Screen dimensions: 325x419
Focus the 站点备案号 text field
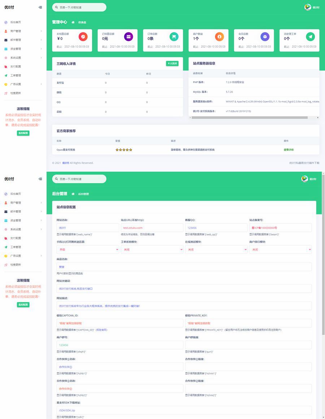(x=281, y=228)
